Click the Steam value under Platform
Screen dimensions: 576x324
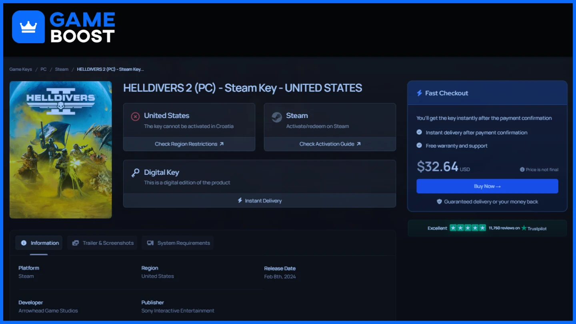click(x=26, y=276)
